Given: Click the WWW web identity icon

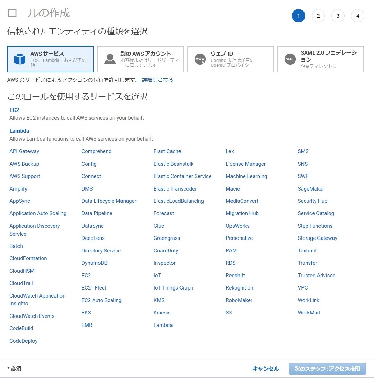Looking at the screenshot, I should click(x=200, y=59).
